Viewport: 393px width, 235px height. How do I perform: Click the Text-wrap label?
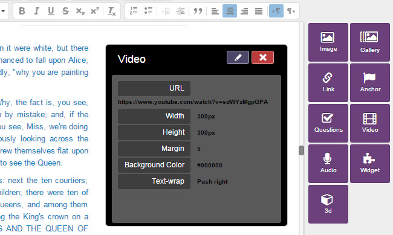click(154, 181)
